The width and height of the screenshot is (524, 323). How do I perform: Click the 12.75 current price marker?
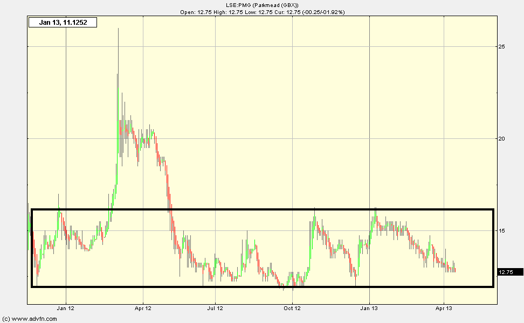tap(510, 272)
